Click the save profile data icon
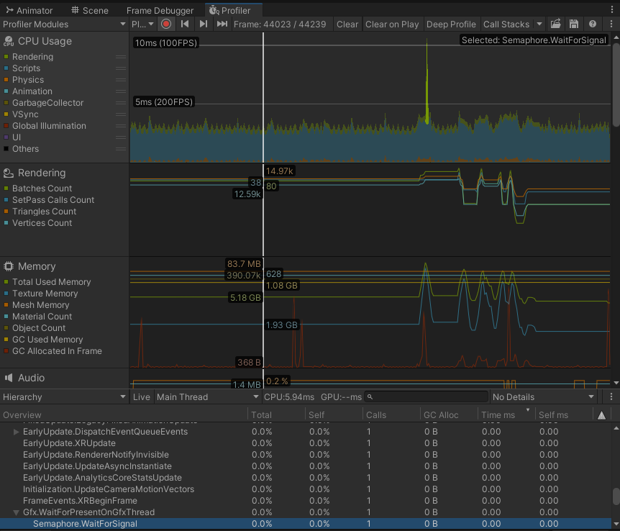This screenshot has width=620, height=531. [574, 24]
